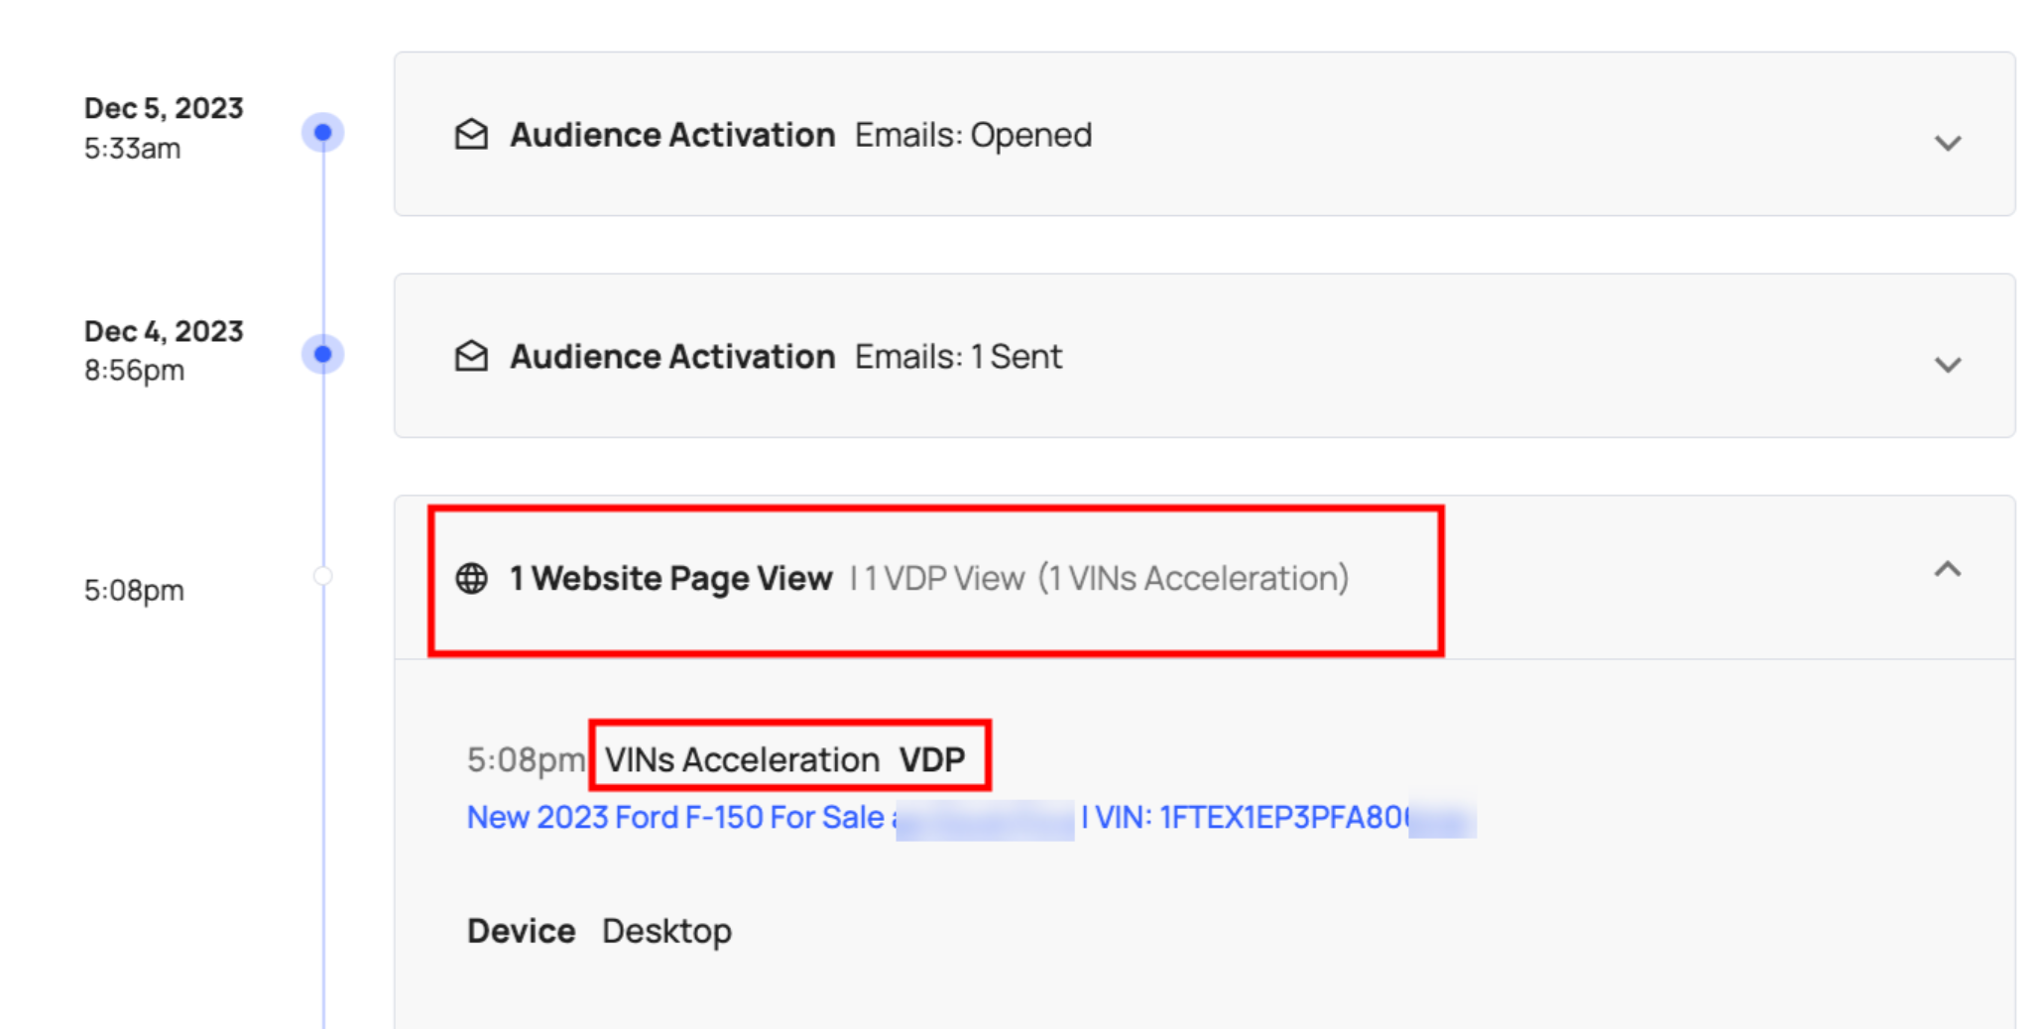Viewport: 2033px width, 1029px height.
Task: Select the Dec 5, 2023 timeline dot
Action: [x=322, y=132]
